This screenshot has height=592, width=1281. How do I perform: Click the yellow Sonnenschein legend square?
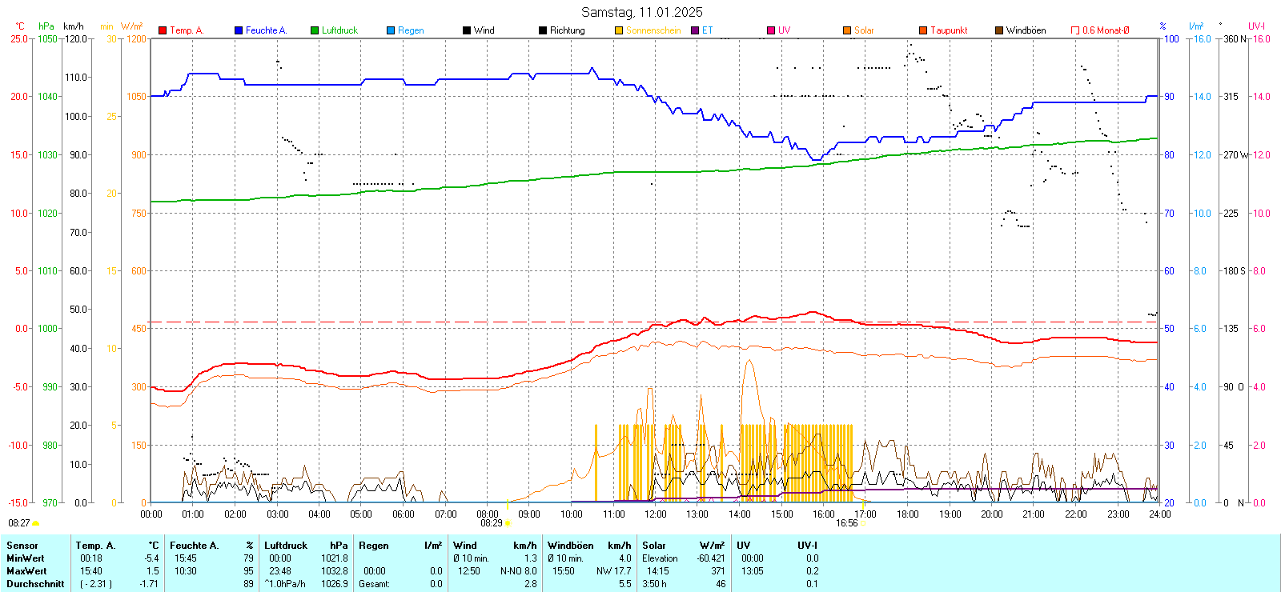pos(619,30)
